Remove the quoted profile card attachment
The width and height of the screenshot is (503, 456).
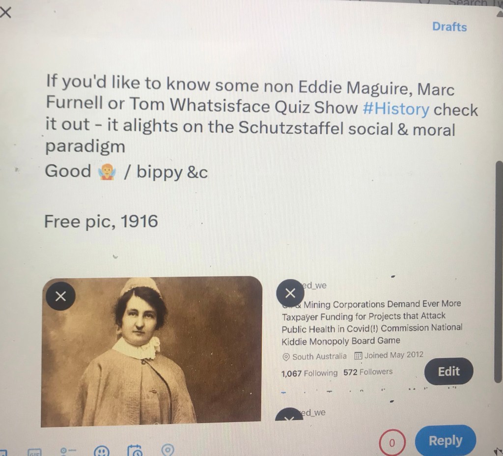tap(290, 293)
